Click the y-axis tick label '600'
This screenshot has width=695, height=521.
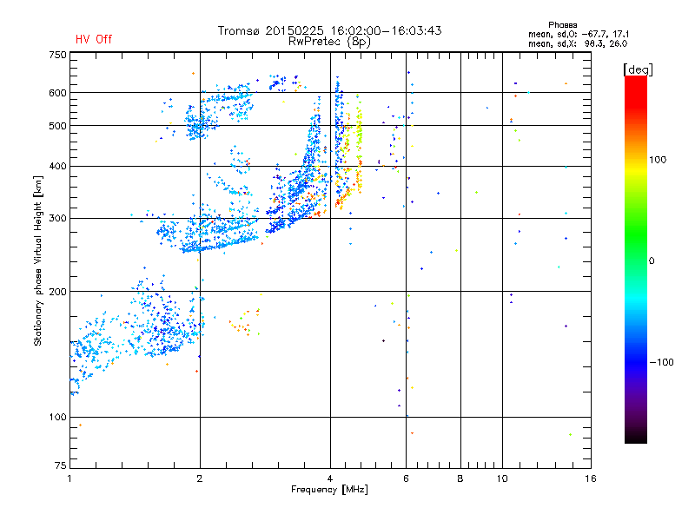coord(57,93)
